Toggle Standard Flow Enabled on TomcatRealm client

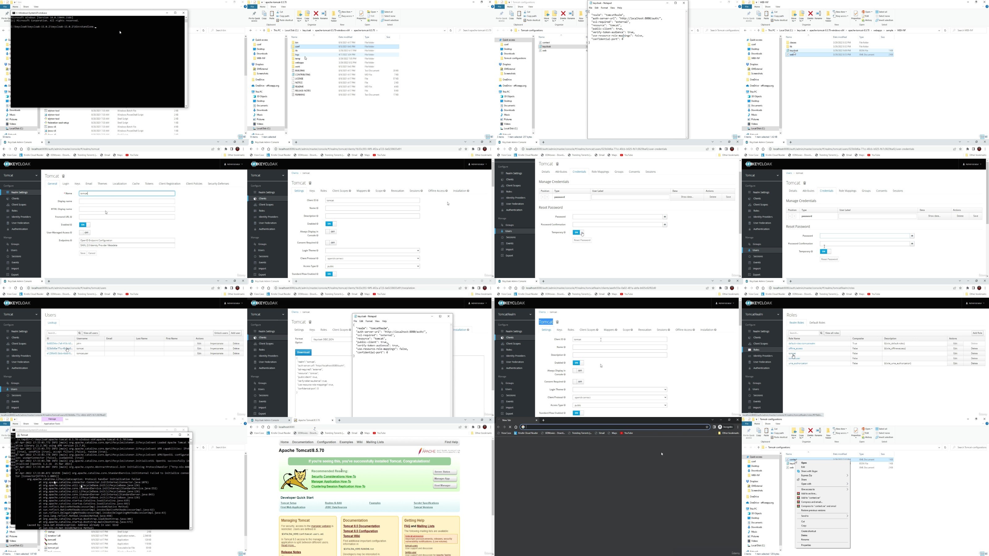578,413
